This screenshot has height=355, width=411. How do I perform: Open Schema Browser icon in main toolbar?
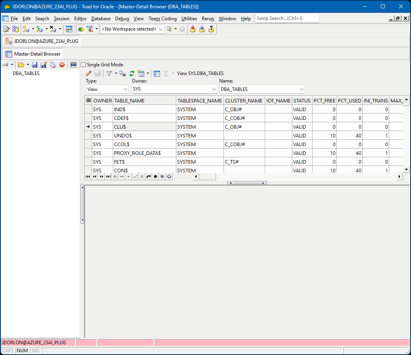(x=16, y=29)
